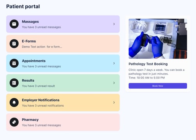Open the Results title
Image resolution: width=196 pixels, height=140 pixels.
point(28,80)
